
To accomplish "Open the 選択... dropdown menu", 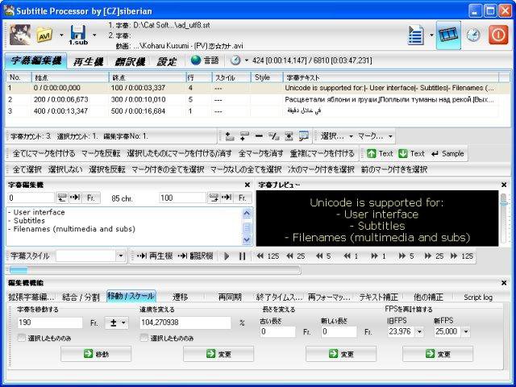I will (x=337, y=136).
